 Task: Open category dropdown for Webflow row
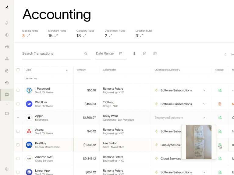[x=204, y=104]
